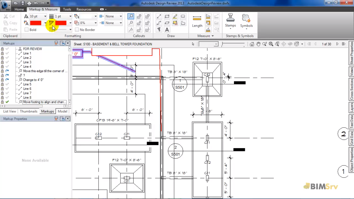
Task: Open the Design Review application menu button
Action: [x=5, y=5]
